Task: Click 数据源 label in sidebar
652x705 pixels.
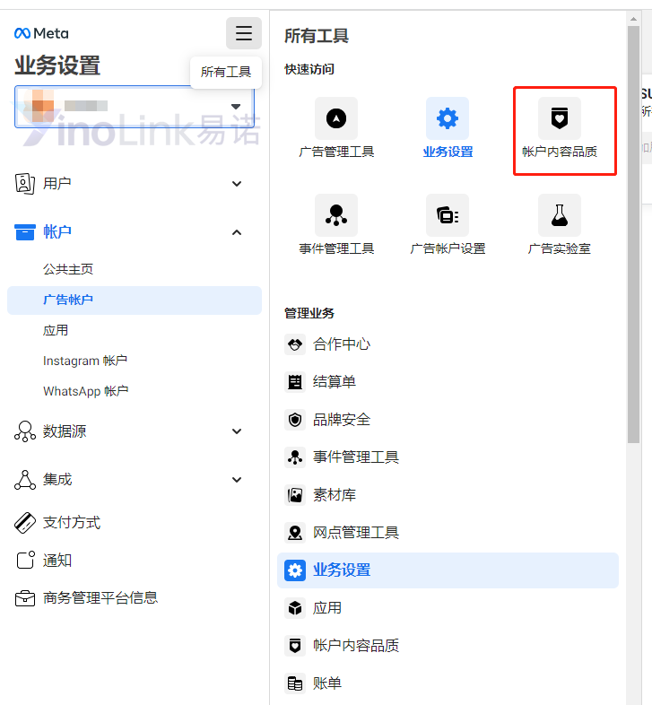Action: [x=65, y=431]
